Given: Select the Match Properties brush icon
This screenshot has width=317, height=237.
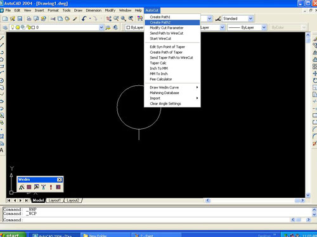Looking at the screenshot, I should click(x=75, y=19).
